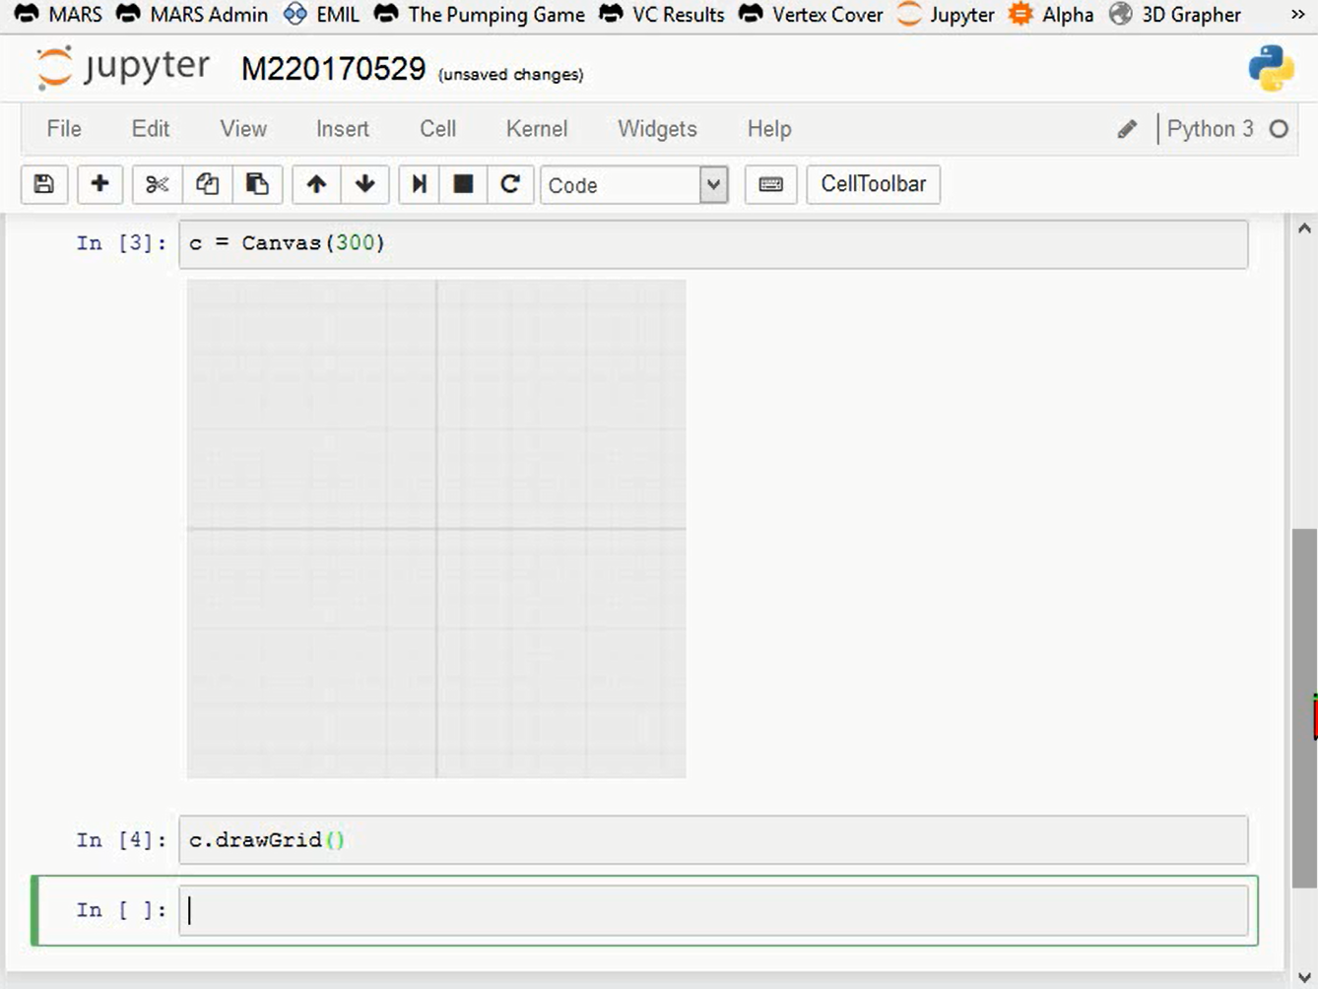
Task: Open the File menu
Action: 64,129
